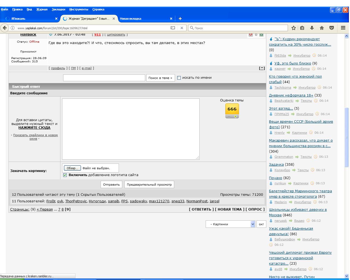Click the minus to downvote the topic

click(229, 116)
